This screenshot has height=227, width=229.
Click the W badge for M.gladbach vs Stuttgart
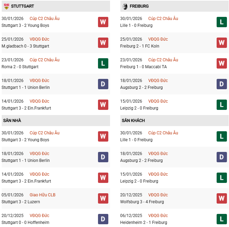click(x=103, y=43)
